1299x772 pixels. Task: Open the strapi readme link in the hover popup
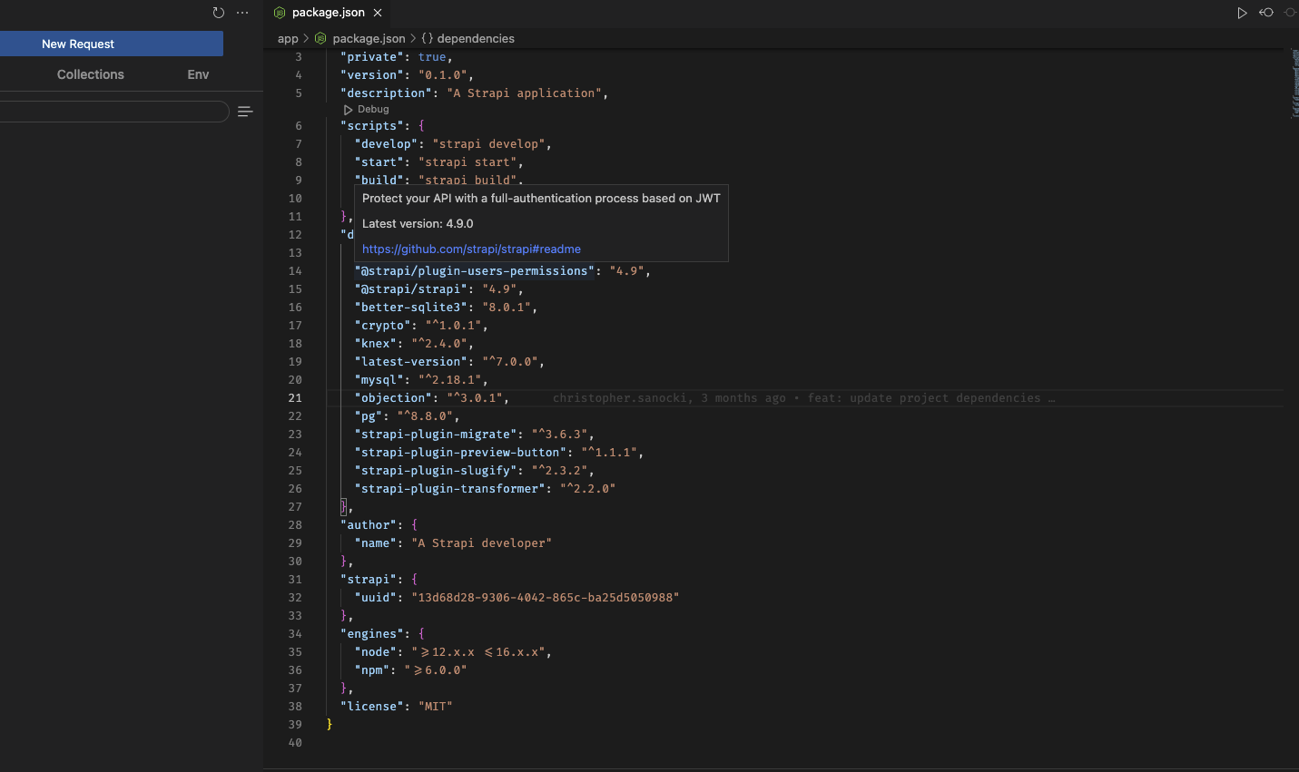tap(470, 249)
